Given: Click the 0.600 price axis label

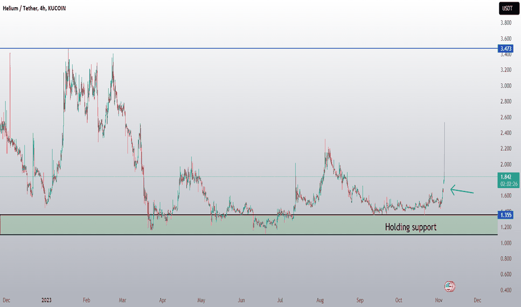Looking at the screenshot, I should click(x=506, y=275).
